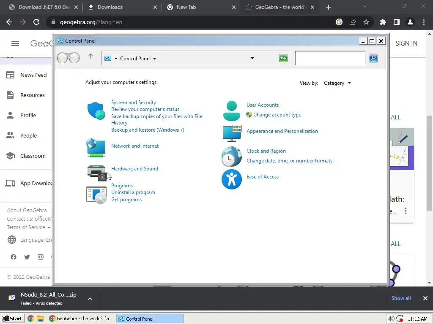The width and height of the screenshot is (433, 324).
Task: Open App Downloads in GeoGebra sidebar
Action: click(28, 183)
